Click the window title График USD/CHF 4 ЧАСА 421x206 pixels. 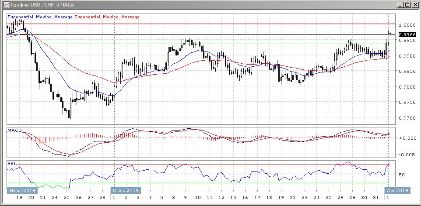[40, 4]
